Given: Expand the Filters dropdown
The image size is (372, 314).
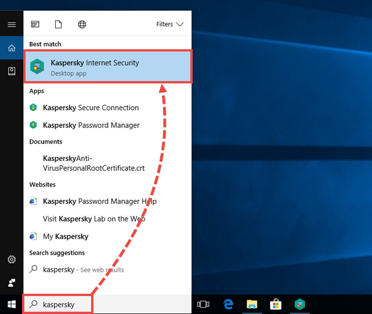Looking at the screenshot, I should click(x=169, y=24).
